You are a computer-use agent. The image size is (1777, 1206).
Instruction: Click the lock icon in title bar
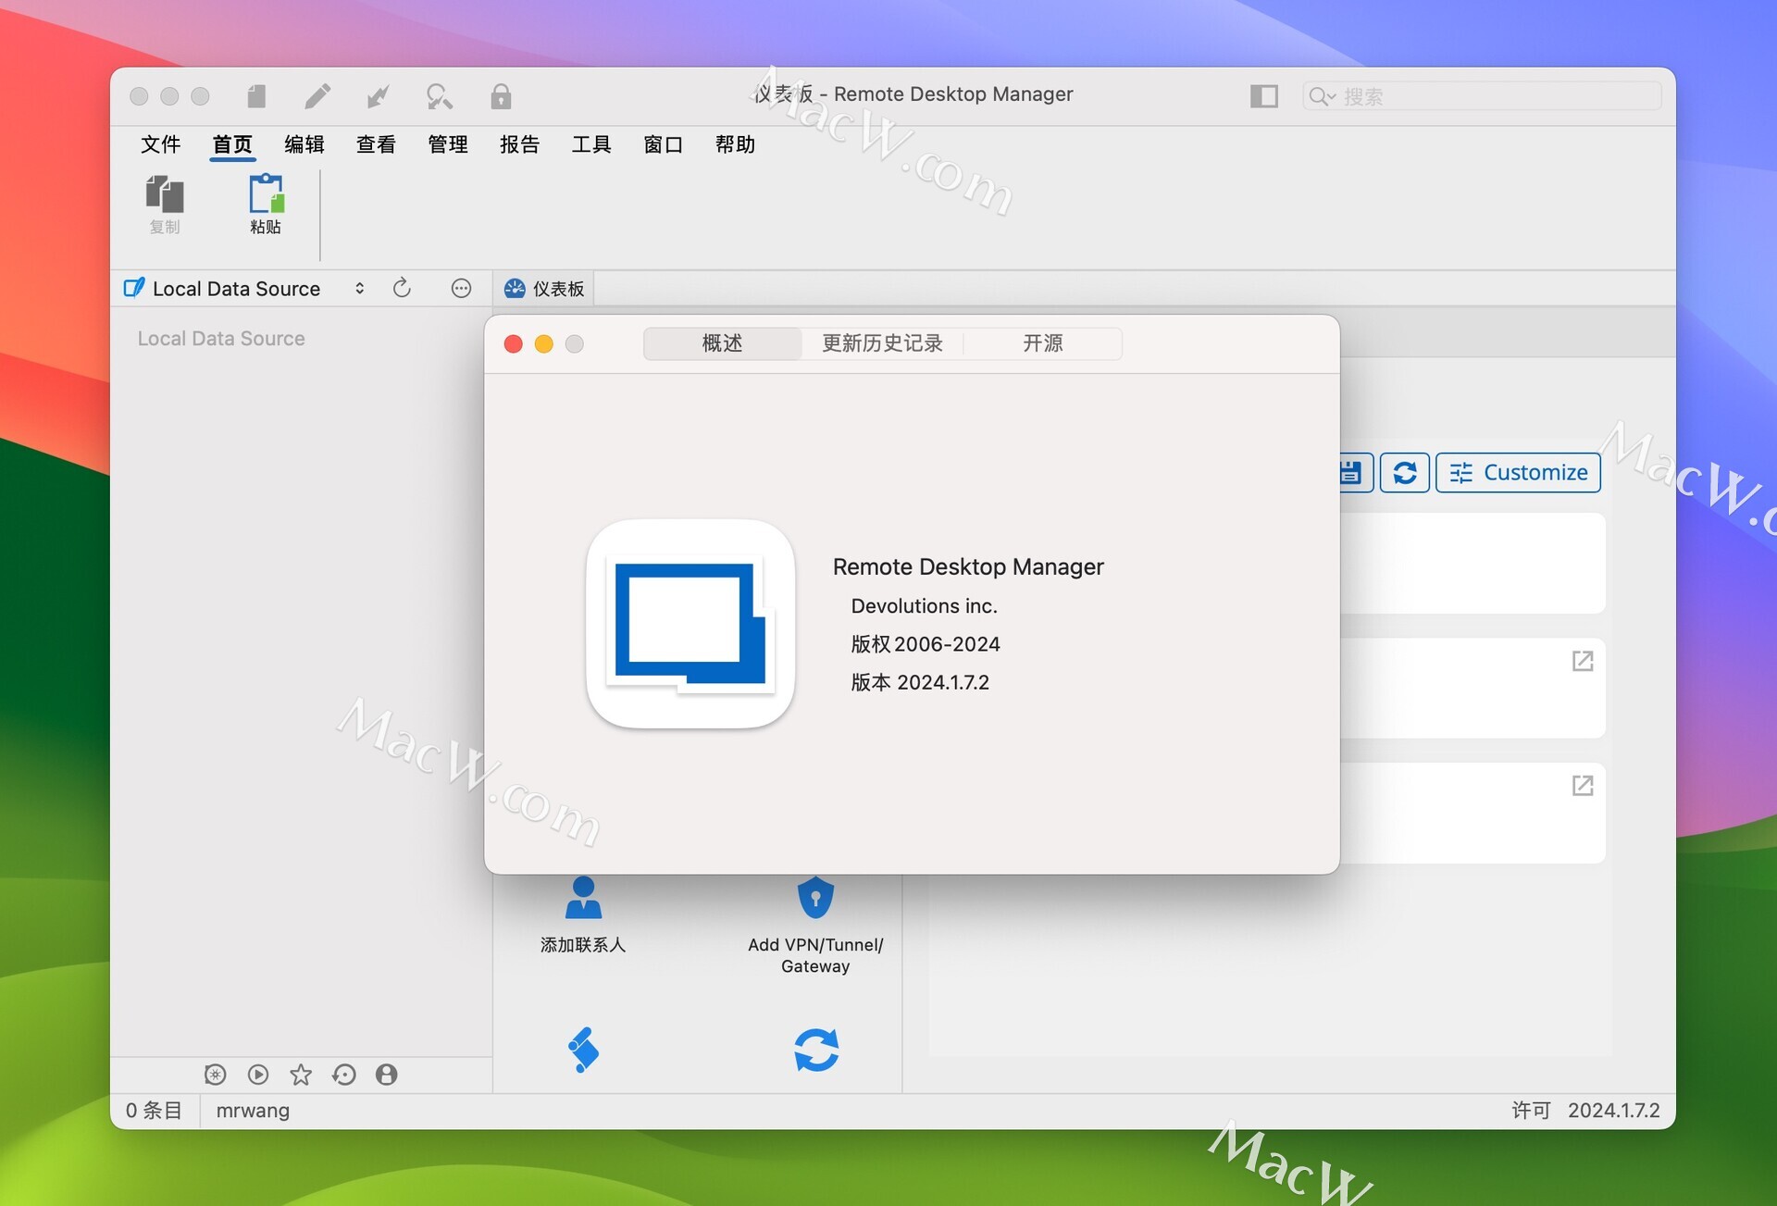(x=502, y=96)
